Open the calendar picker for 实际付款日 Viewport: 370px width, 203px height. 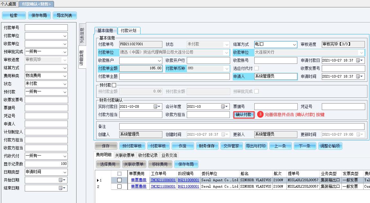(157, 106)
